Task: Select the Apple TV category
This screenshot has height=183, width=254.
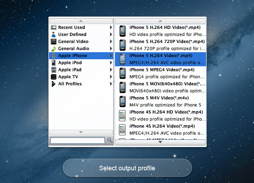Action: 81,77
